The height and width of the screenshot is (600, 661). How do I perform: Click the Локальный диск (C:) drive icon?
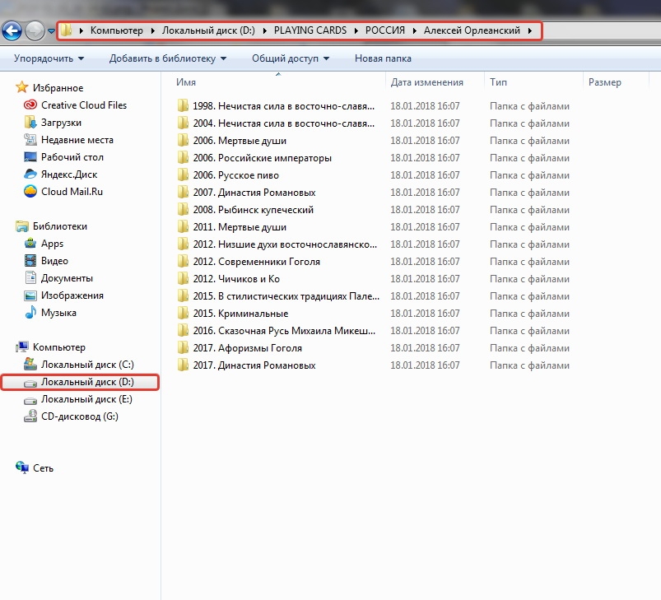click(x=30, y=365)
